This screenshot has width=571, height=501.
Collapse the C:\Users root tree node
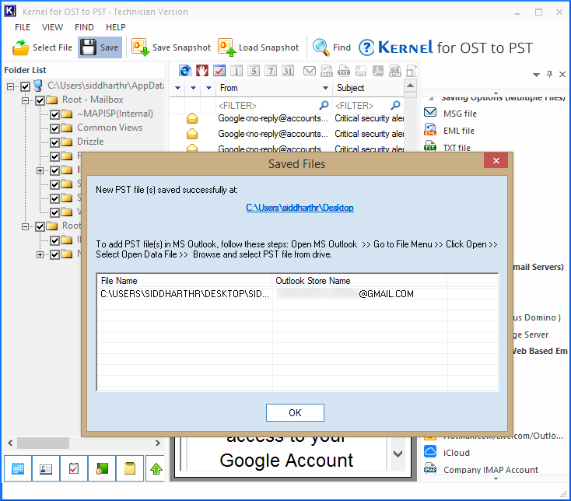(10, 86)
